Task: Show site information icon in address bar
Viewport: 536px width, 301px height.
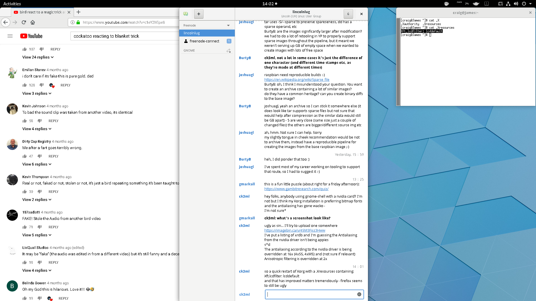Action: pos(72,22)
